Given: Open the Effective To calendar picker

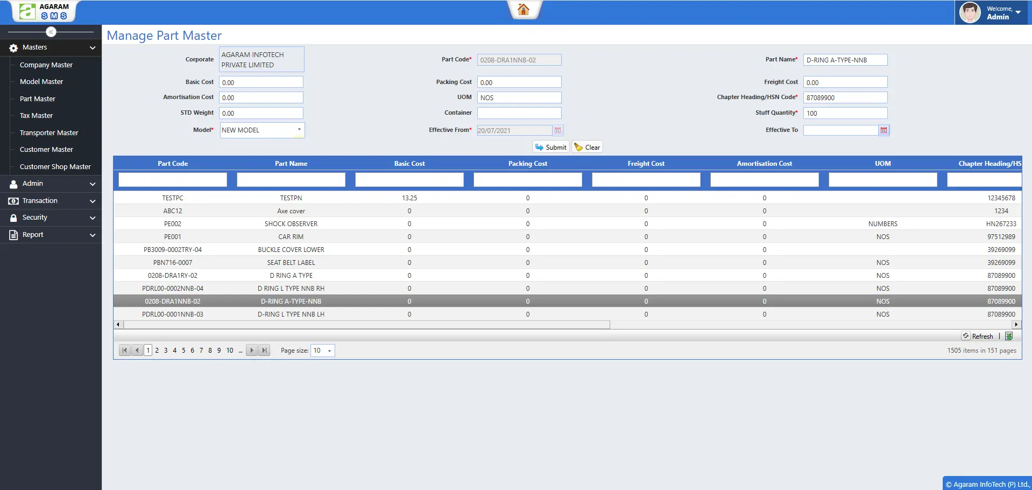Looking at the screenshot, I should 883,130.
